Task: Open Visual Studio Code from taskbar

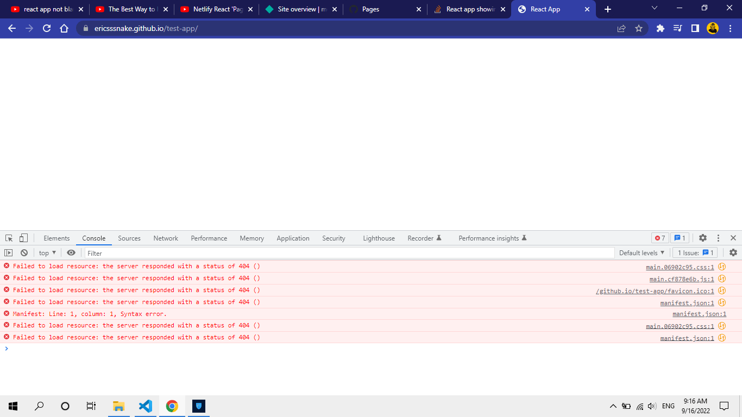Action: point(145,406)
